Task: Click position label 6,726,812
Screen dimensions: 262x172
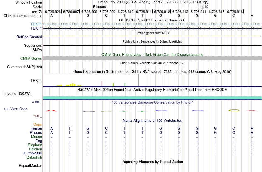Action: coord(162,12)
